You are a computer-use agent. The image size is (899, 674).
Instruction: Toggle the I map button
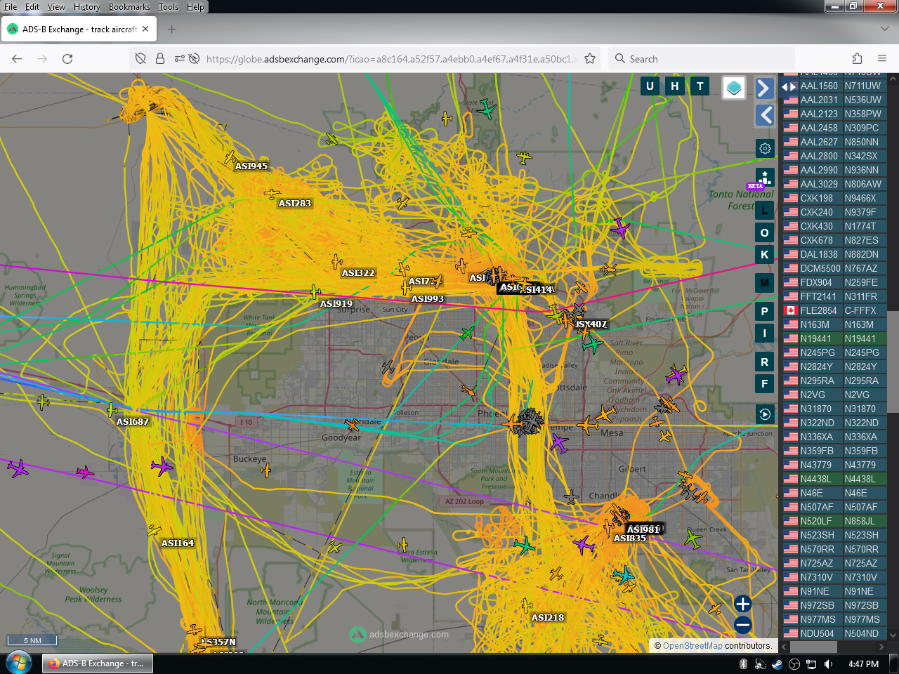(x=765, y=333)
